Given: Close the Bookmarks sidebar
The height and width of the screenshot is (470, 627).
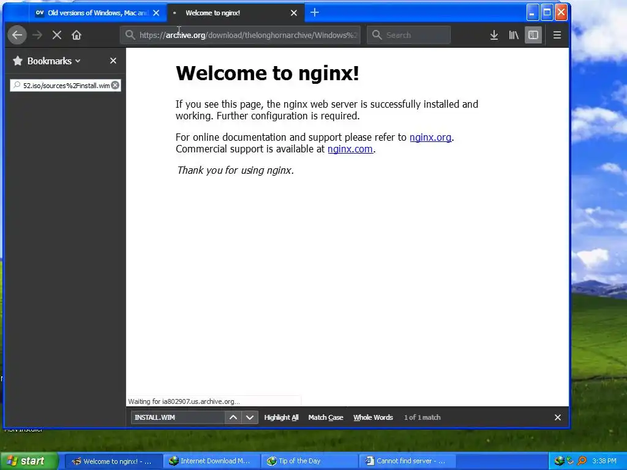Looking at the screenshot, I should tap(113, 61).
